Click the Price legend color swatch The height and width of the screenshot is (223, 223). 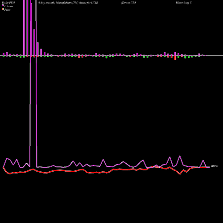(3, 9)
